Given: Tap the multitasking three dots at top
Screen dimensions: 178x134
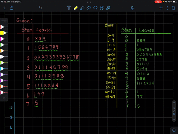Looking at the screenshot, I should 89,2.
